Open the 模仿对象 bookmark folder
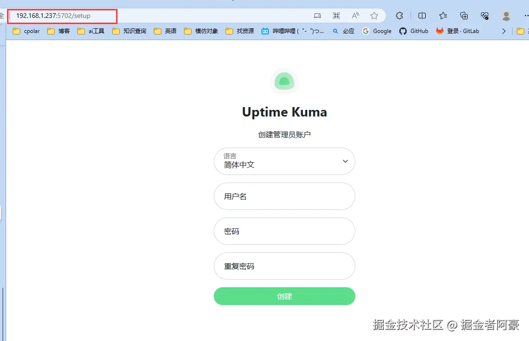Screen dimensions: 529x341 [201, 31]
